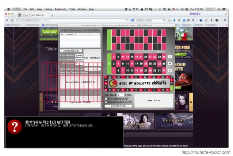Click the MORE INFO green button
233x156 pixels.
(50, 32)
